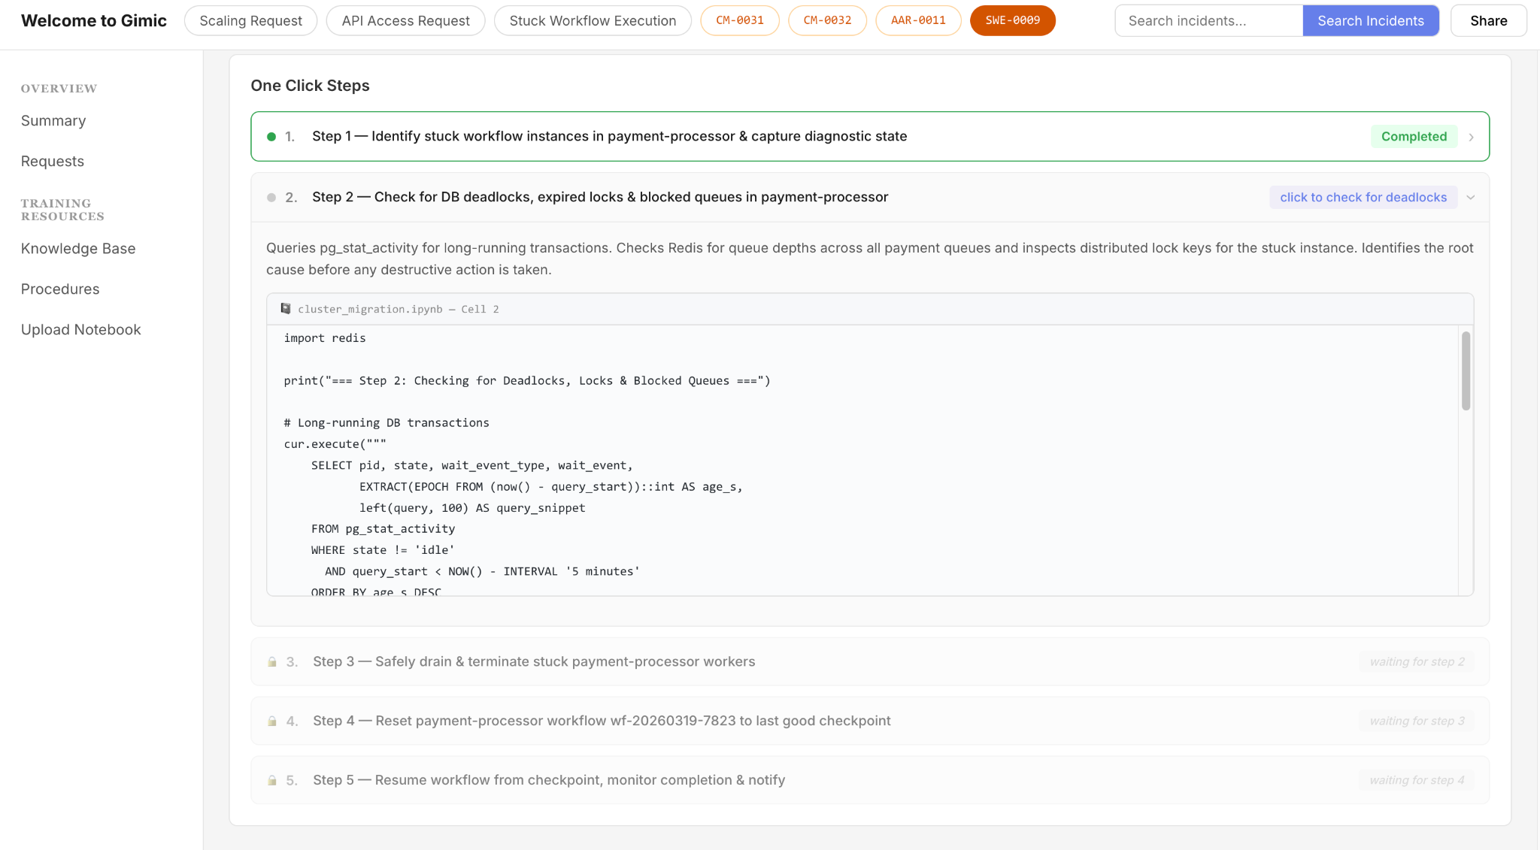The image size is (1540, 850).
Task: Click the notebook icon beside cluster_migration.ipynb
Action: [286, 309]
